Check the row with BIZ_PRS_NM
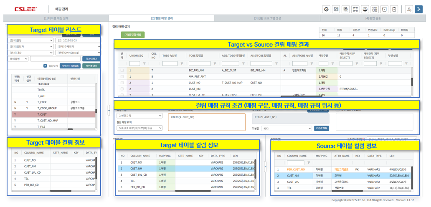This screenshot has height=207, width=431. (122, 70)
